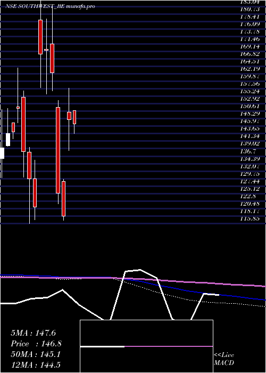Click the 118.17 price axis label
Image resolution: width=266 pixels, height=373 pixels.
point(251,211)
